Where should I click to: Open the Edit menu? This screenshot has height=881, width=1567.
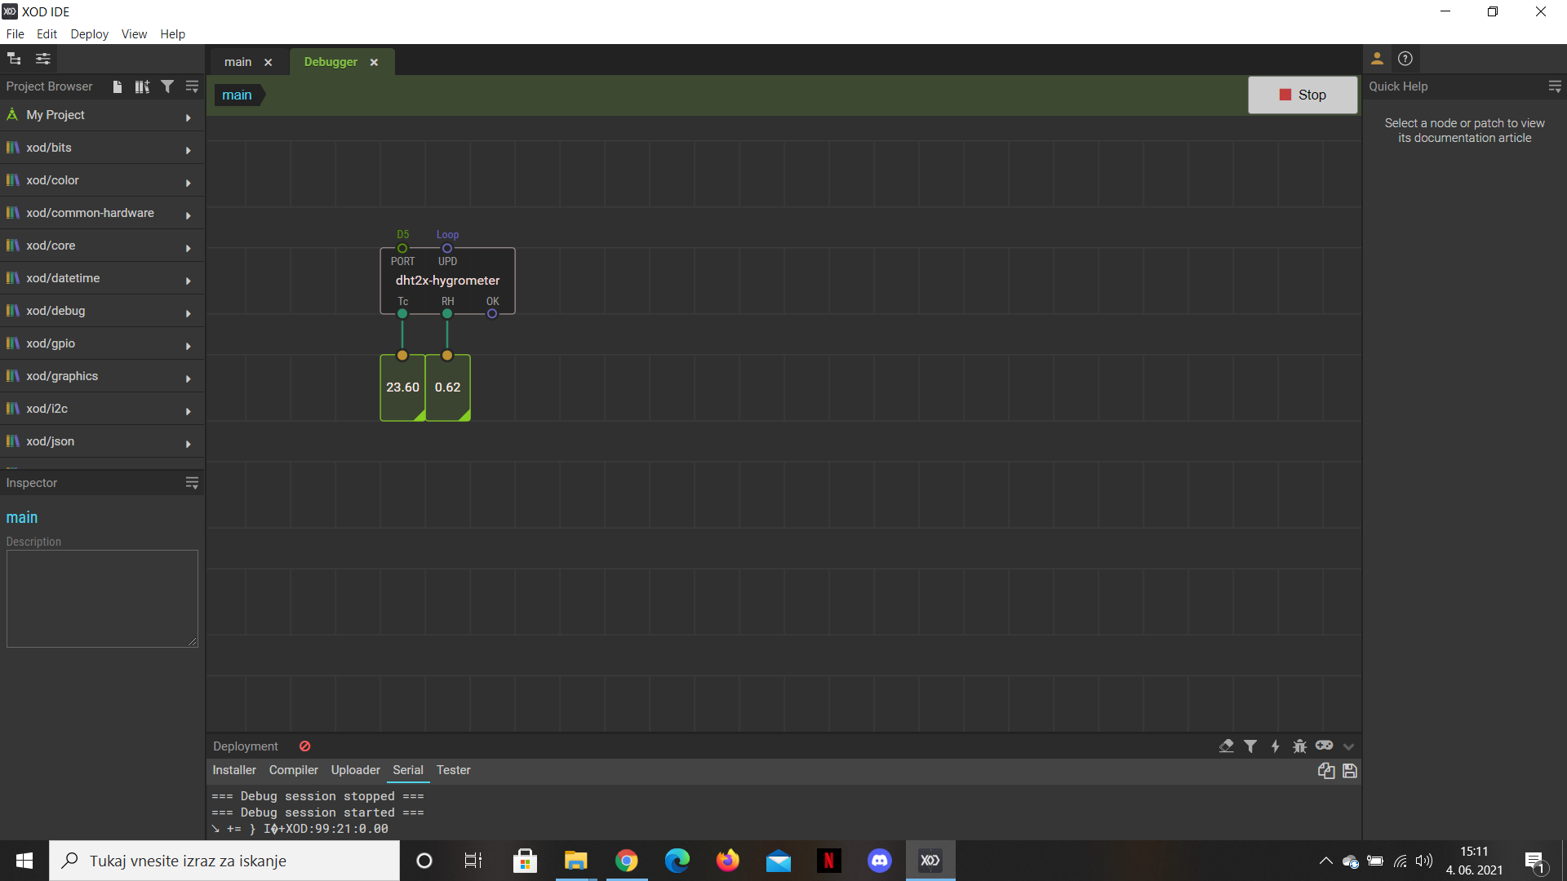pyautogui.click(x=47, y=34)
